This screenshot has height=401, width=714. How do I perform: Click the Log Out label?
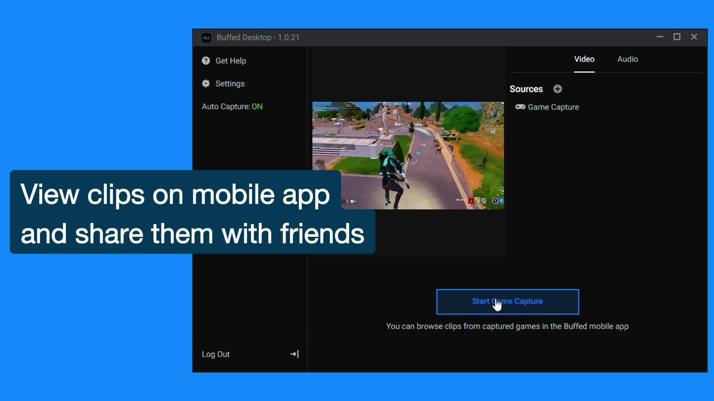pos(216,354)
